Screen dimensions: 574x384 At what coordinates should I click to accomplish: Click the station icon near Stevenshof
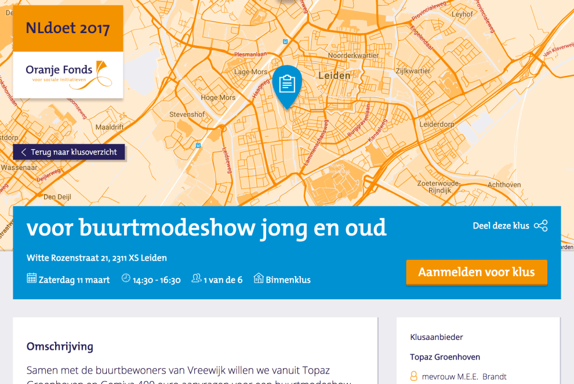click(x=198, y=146)
